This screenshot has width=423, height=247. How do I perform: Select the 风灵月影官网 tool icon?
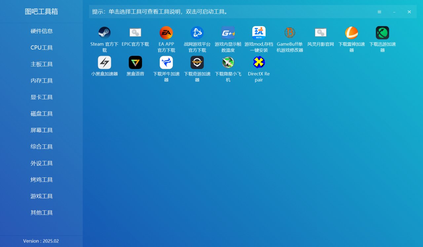pyautogui.click(x=321, y=33)
